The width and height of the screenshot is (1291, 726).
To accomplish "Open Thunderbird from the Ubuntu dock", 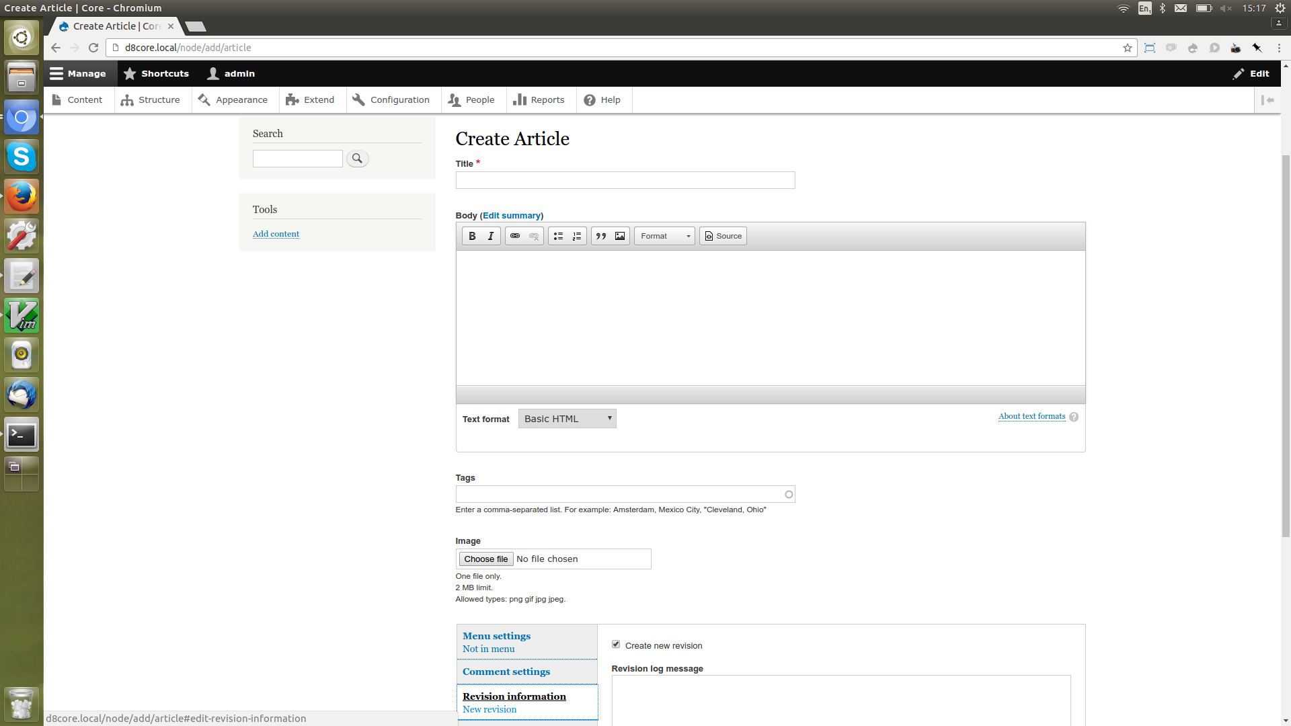I will click(22, 395).
